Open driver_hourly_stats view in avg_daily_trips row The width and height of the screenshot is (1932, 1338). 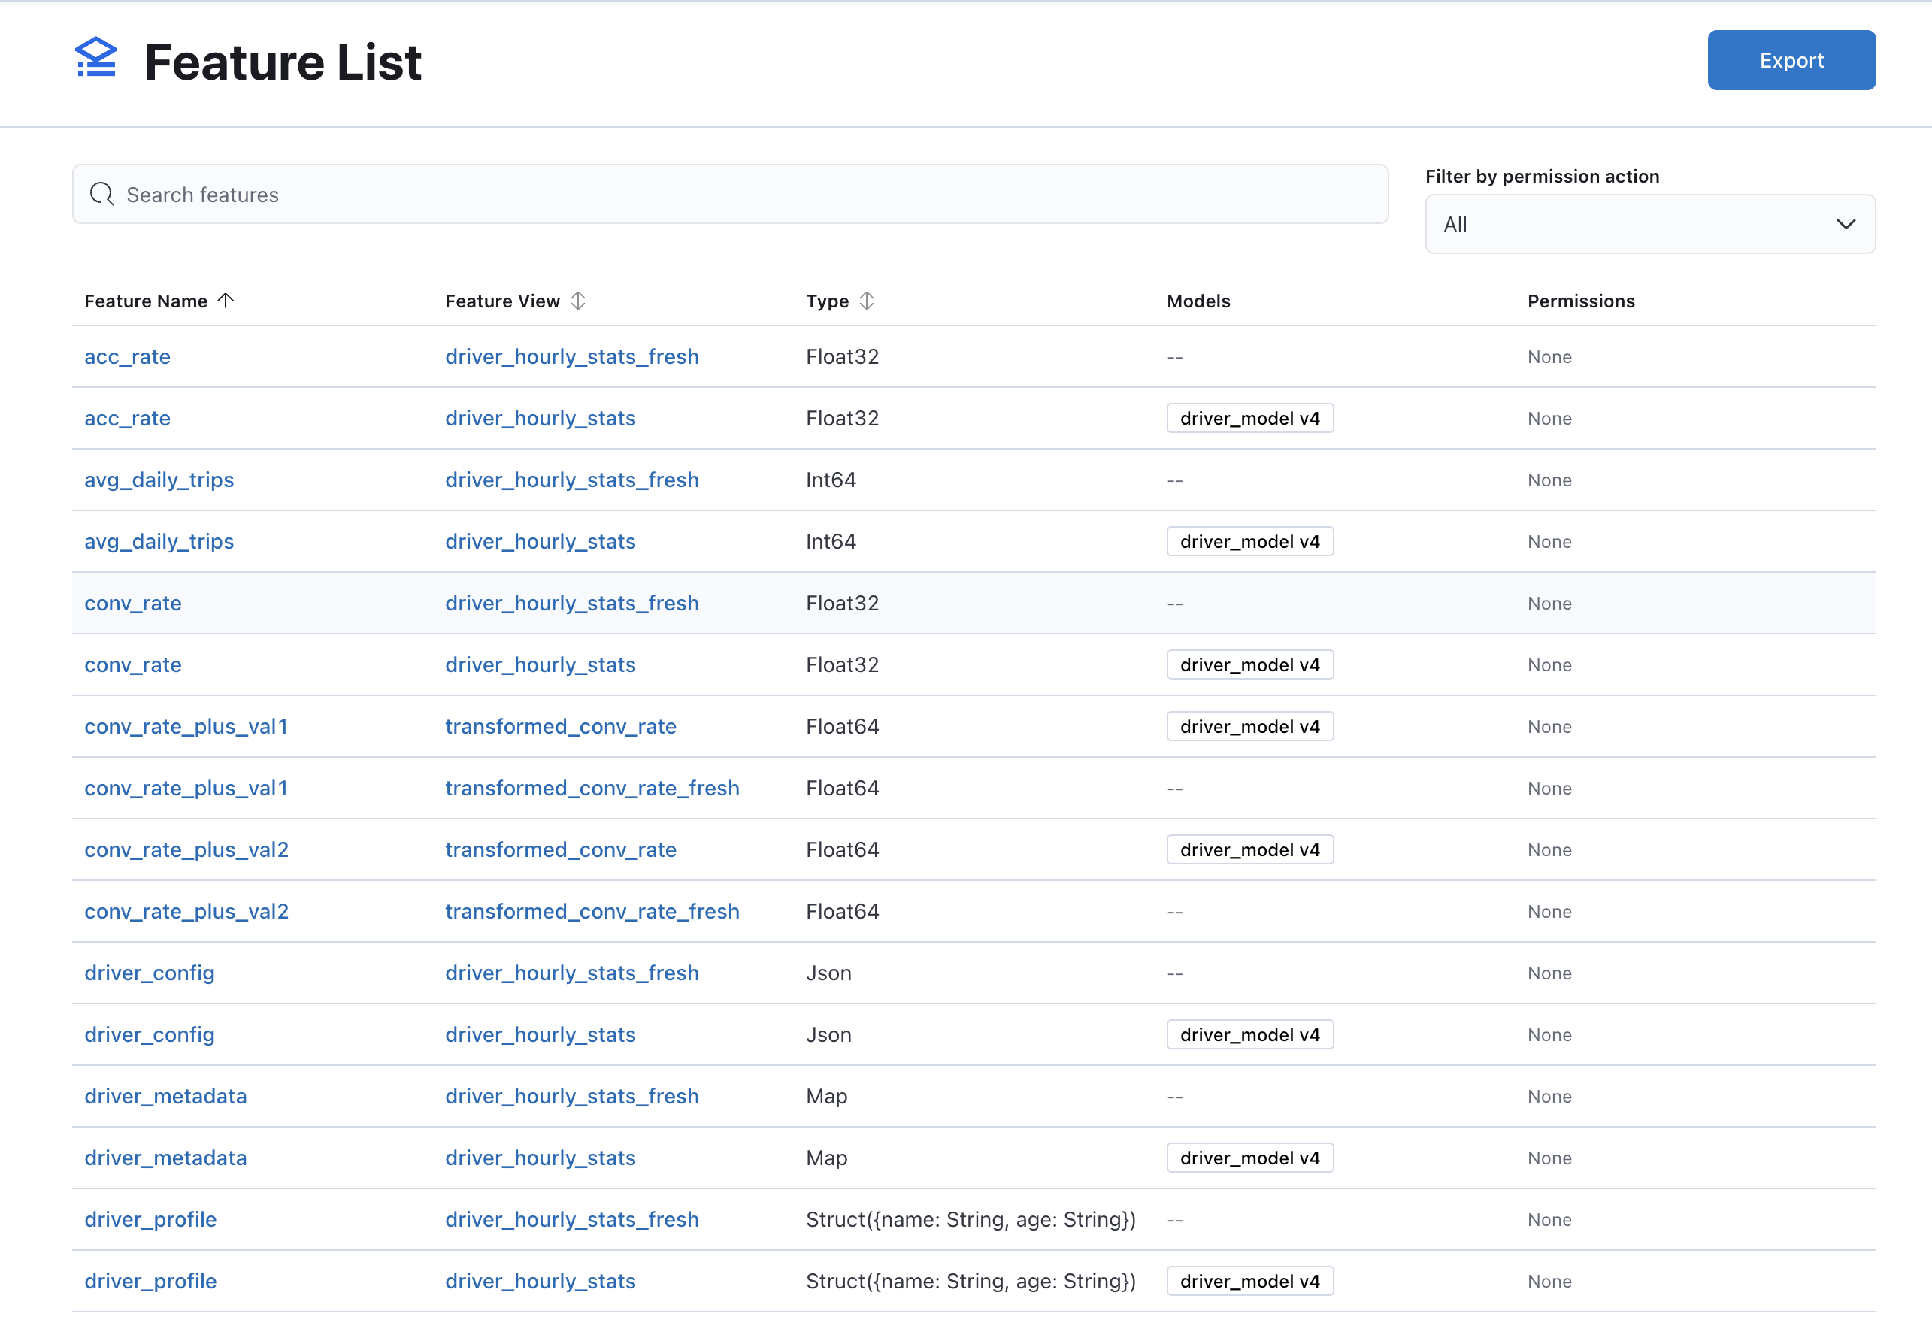point(541,541)
